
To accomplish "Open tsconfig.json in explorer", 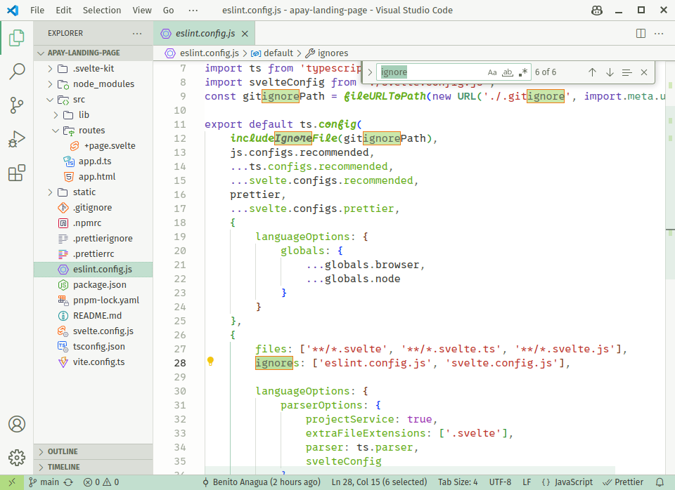I will [x=93, y=347].
